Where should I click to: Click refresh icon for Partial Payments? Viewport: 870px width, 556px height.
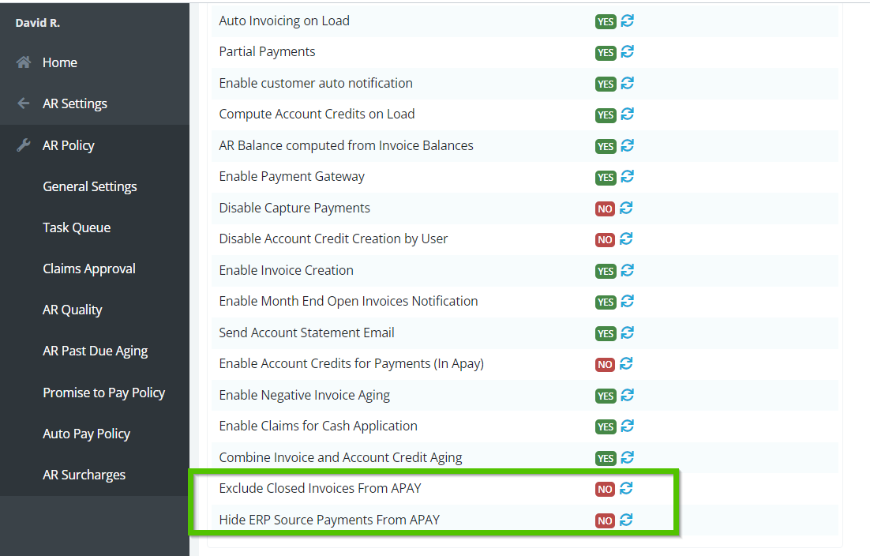[x=627, y=52]
